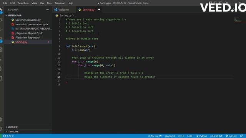Screen dimensions: 246x138
Task: Click the EXPLORER panel title
Action: tap(13, 10)
